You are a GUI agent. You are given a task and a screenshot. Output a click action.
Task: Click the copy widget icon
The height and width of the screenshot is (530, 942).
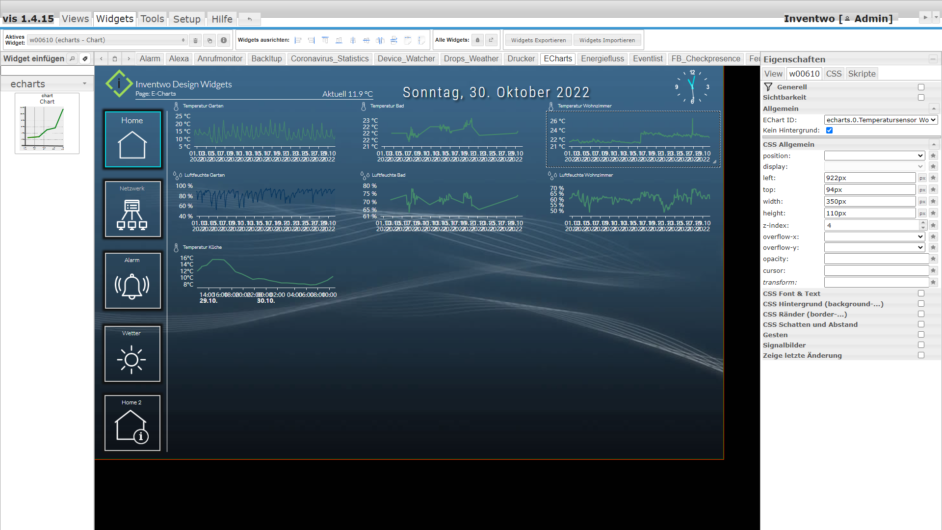click(x=209, y=40)
